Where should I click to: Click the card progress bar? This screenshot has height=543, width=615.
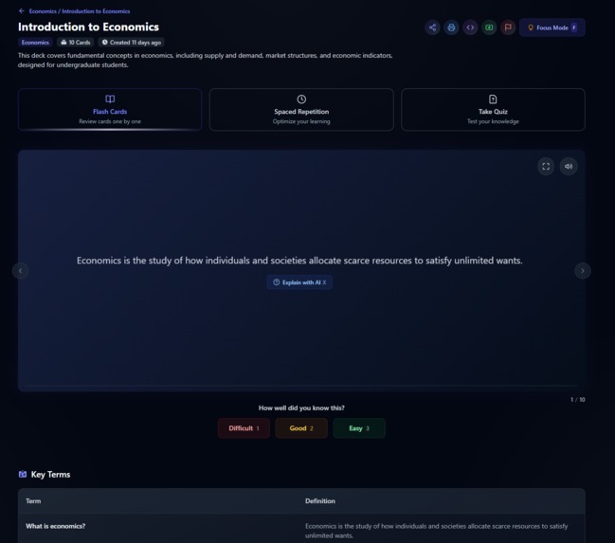(301, 386)
